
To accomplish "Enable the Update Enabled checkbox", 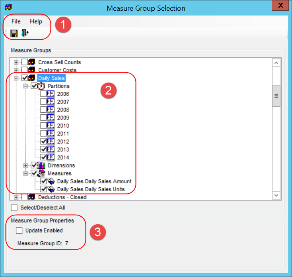I will click(x=19, y=231).
